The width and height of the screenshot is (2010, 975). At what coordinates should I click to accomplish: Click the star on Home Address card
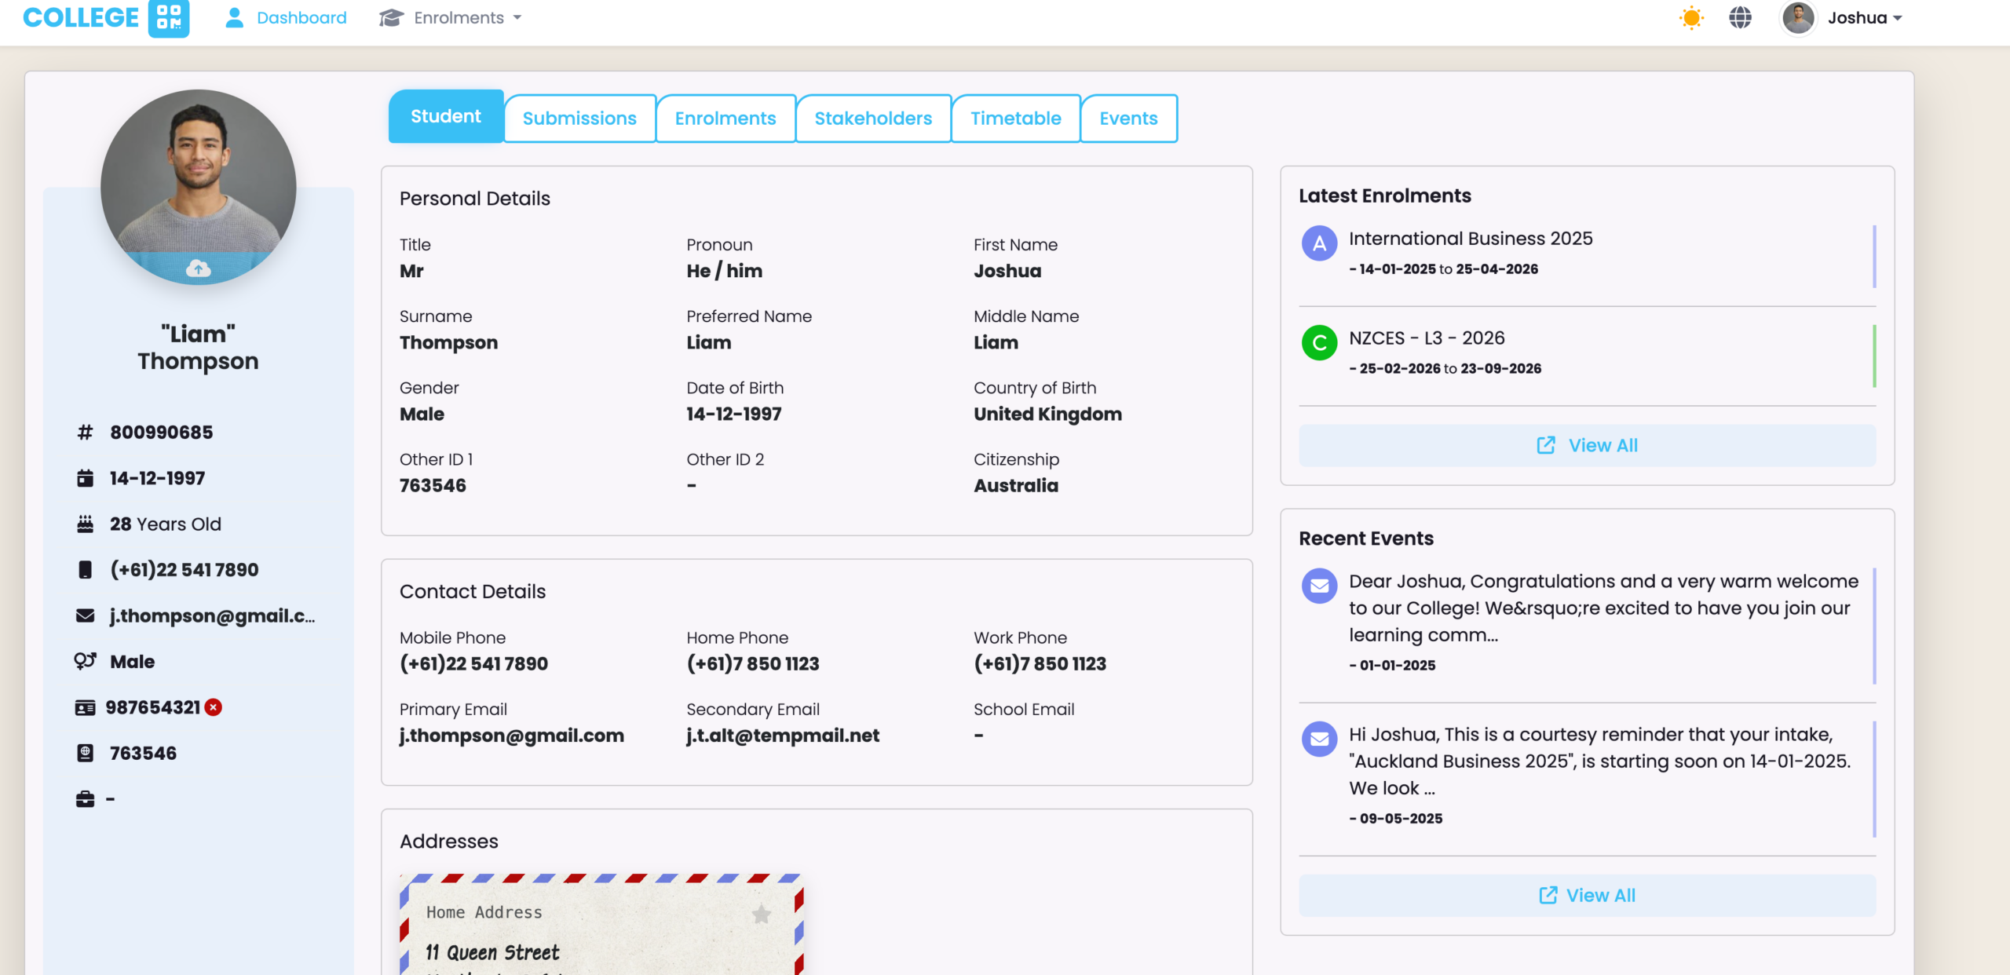pyautogui.click(x=761, y=913)
